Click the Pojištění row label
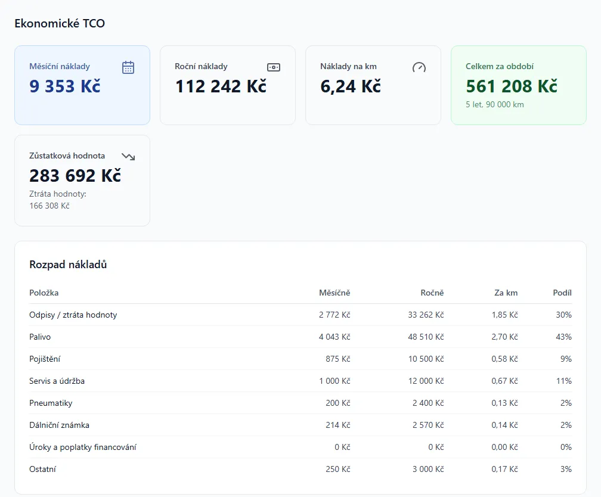The height and width of the screenshot is (497, 601). (x=45, y=359)
